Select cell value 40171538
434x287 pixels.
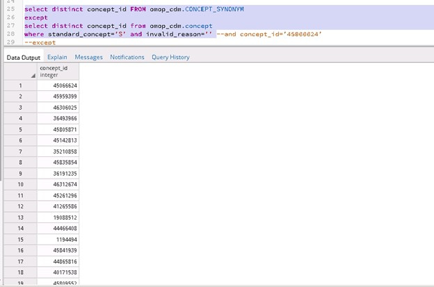click(58, 272)
